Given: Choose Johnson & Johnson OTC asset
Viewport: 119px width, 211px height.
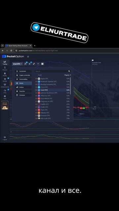Looking at the screenshot, I should tap(53, 93).
